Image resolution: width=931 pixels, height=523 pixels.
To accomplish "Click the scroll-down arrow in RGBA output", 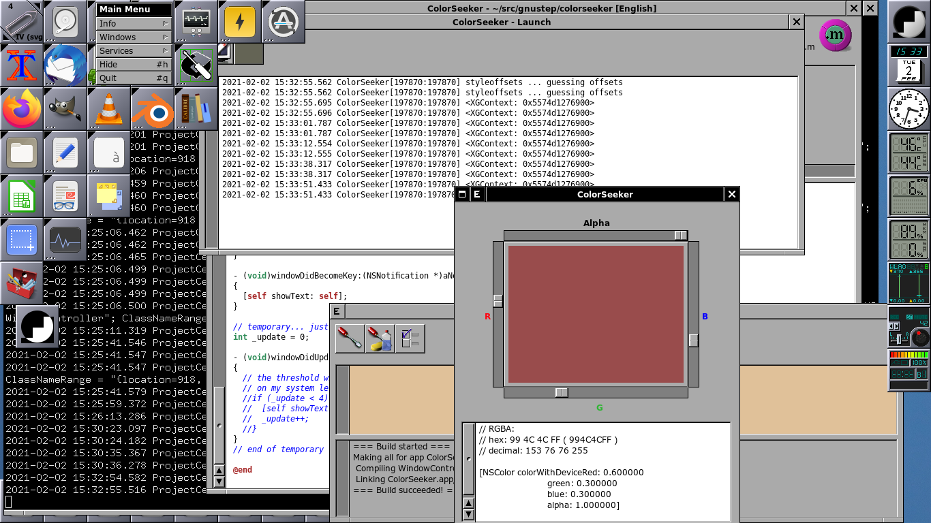I will point(468,516).
